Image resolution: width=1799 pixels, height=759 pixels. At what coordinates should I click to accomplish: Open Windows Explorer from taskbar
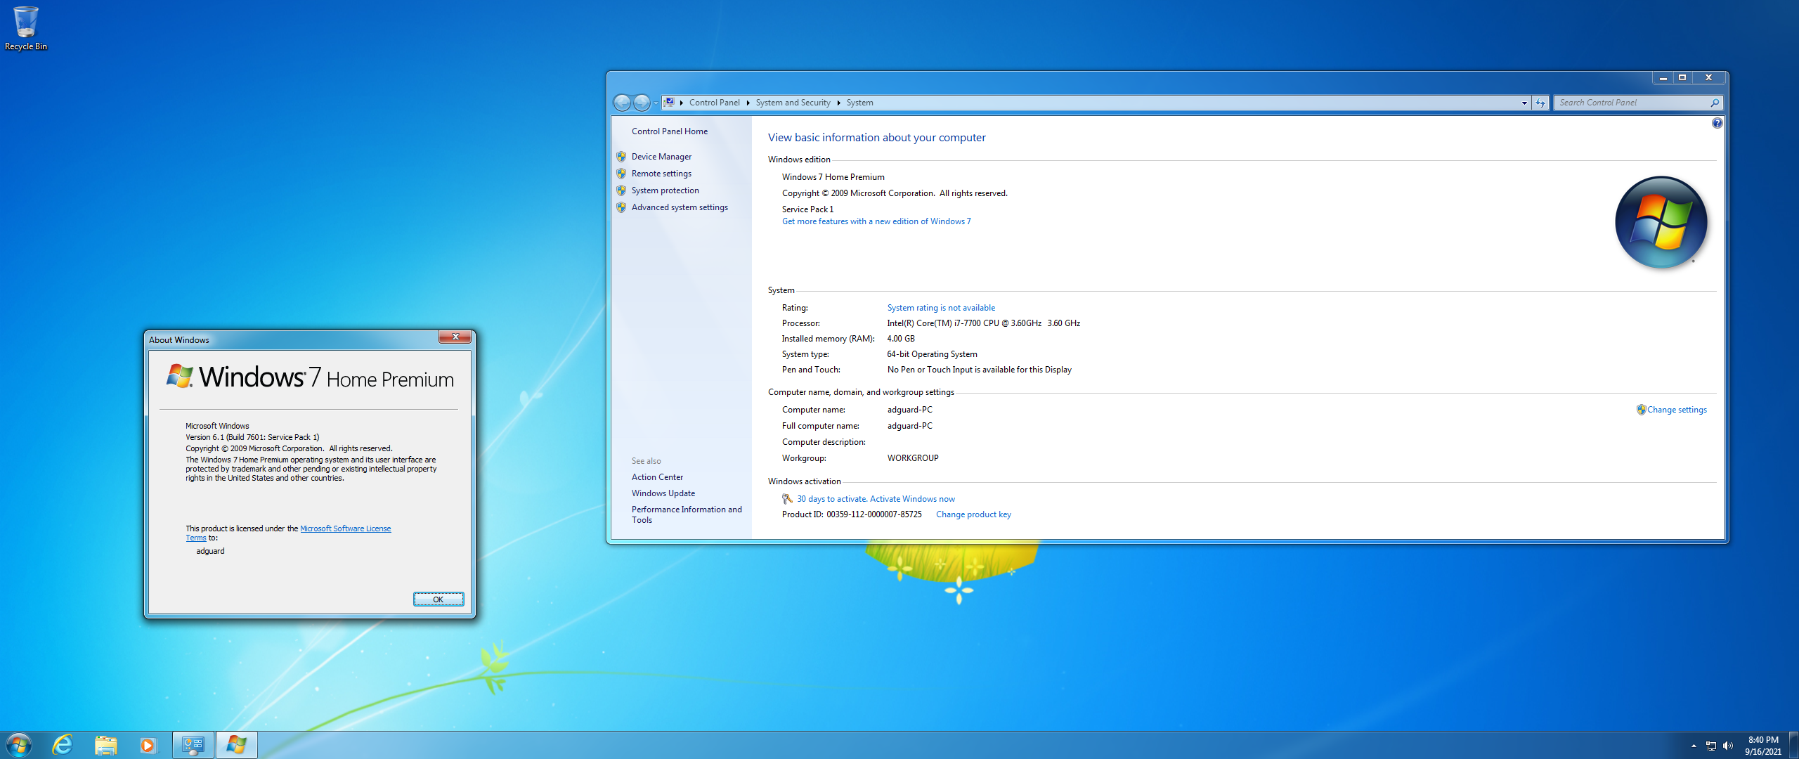click(105, 745)
